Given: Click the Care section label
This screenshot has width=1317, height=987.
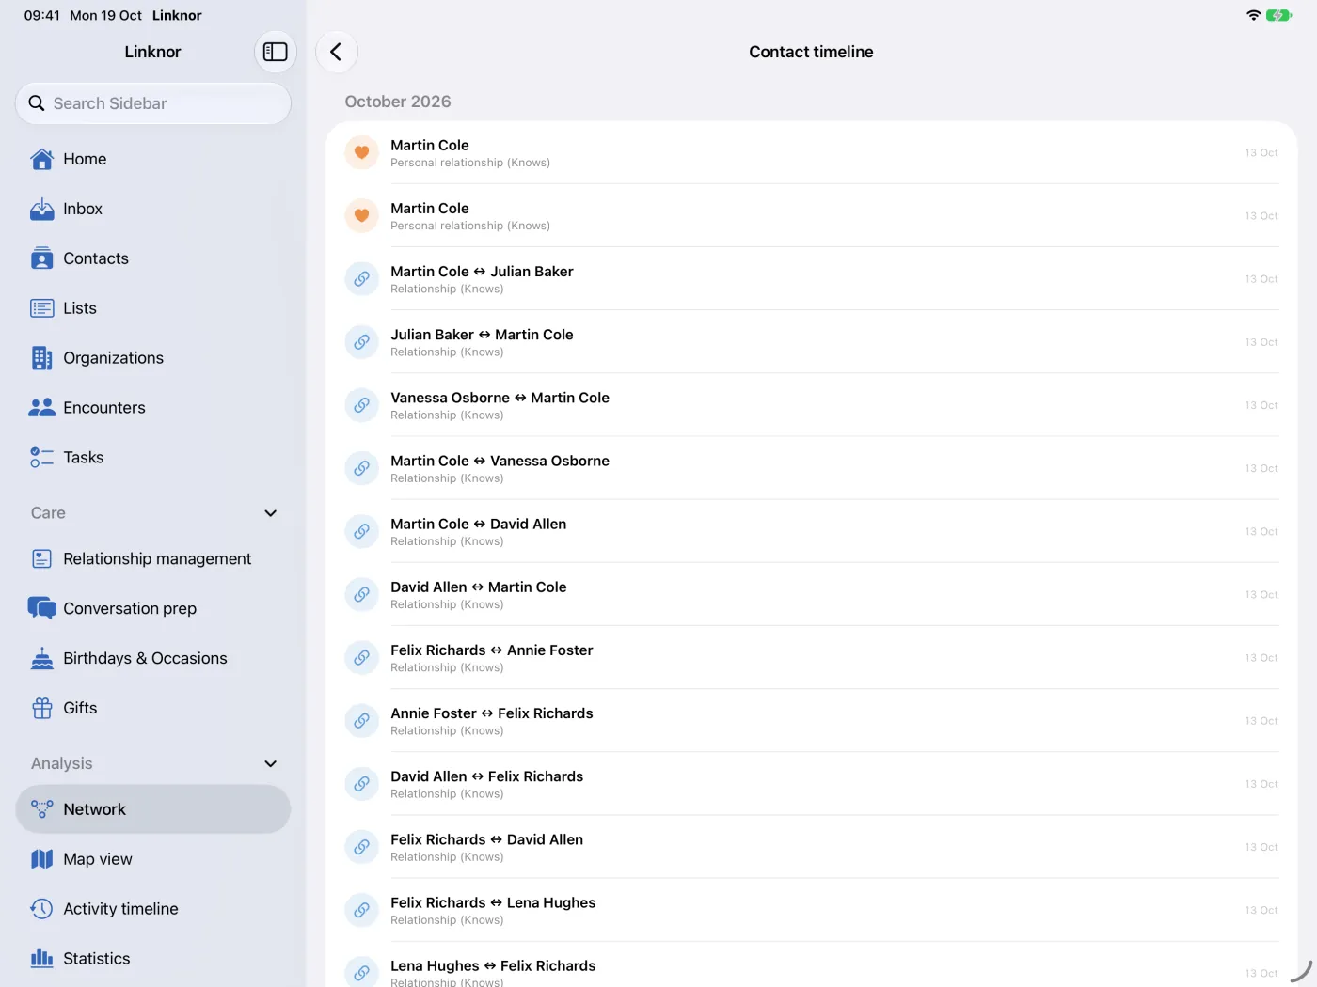Looking at the screenshot, I should point(48,513).
